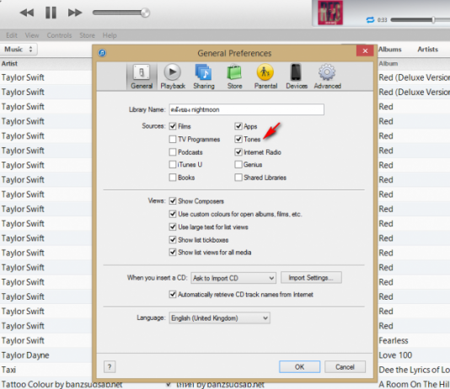The image size is (450, 389).
Task: Skip to next track
Action: point(75,13)
